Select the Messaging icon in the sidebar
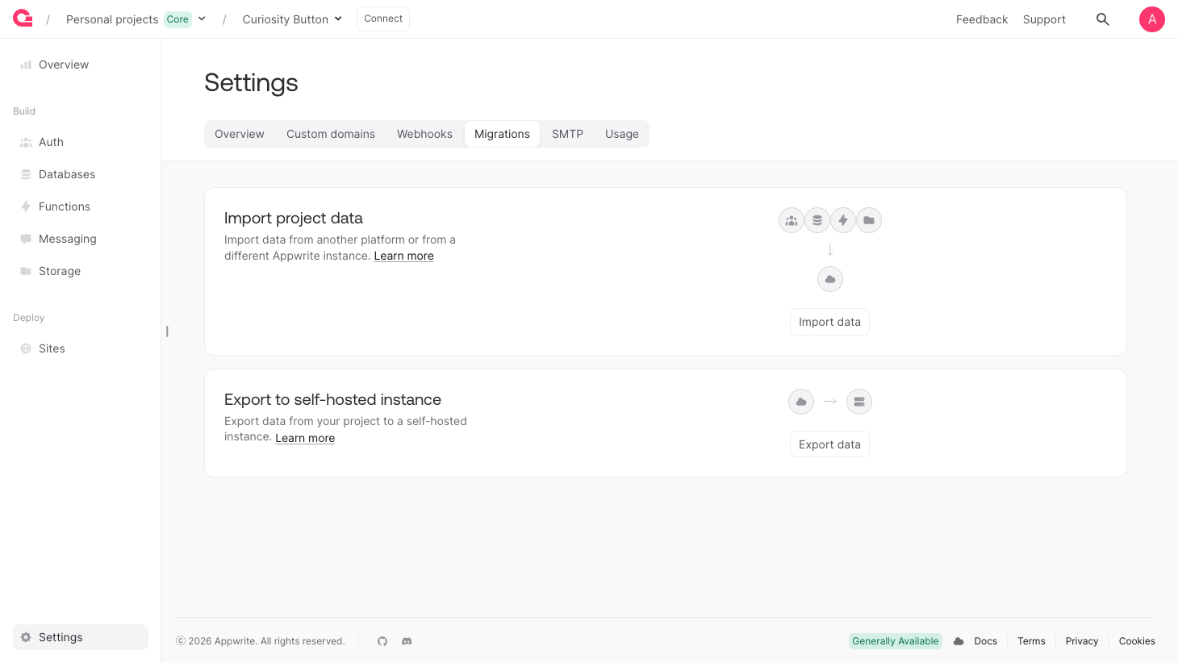Image resolution: width=1178 pixels, height=663 pixels. tap(25, 239)
